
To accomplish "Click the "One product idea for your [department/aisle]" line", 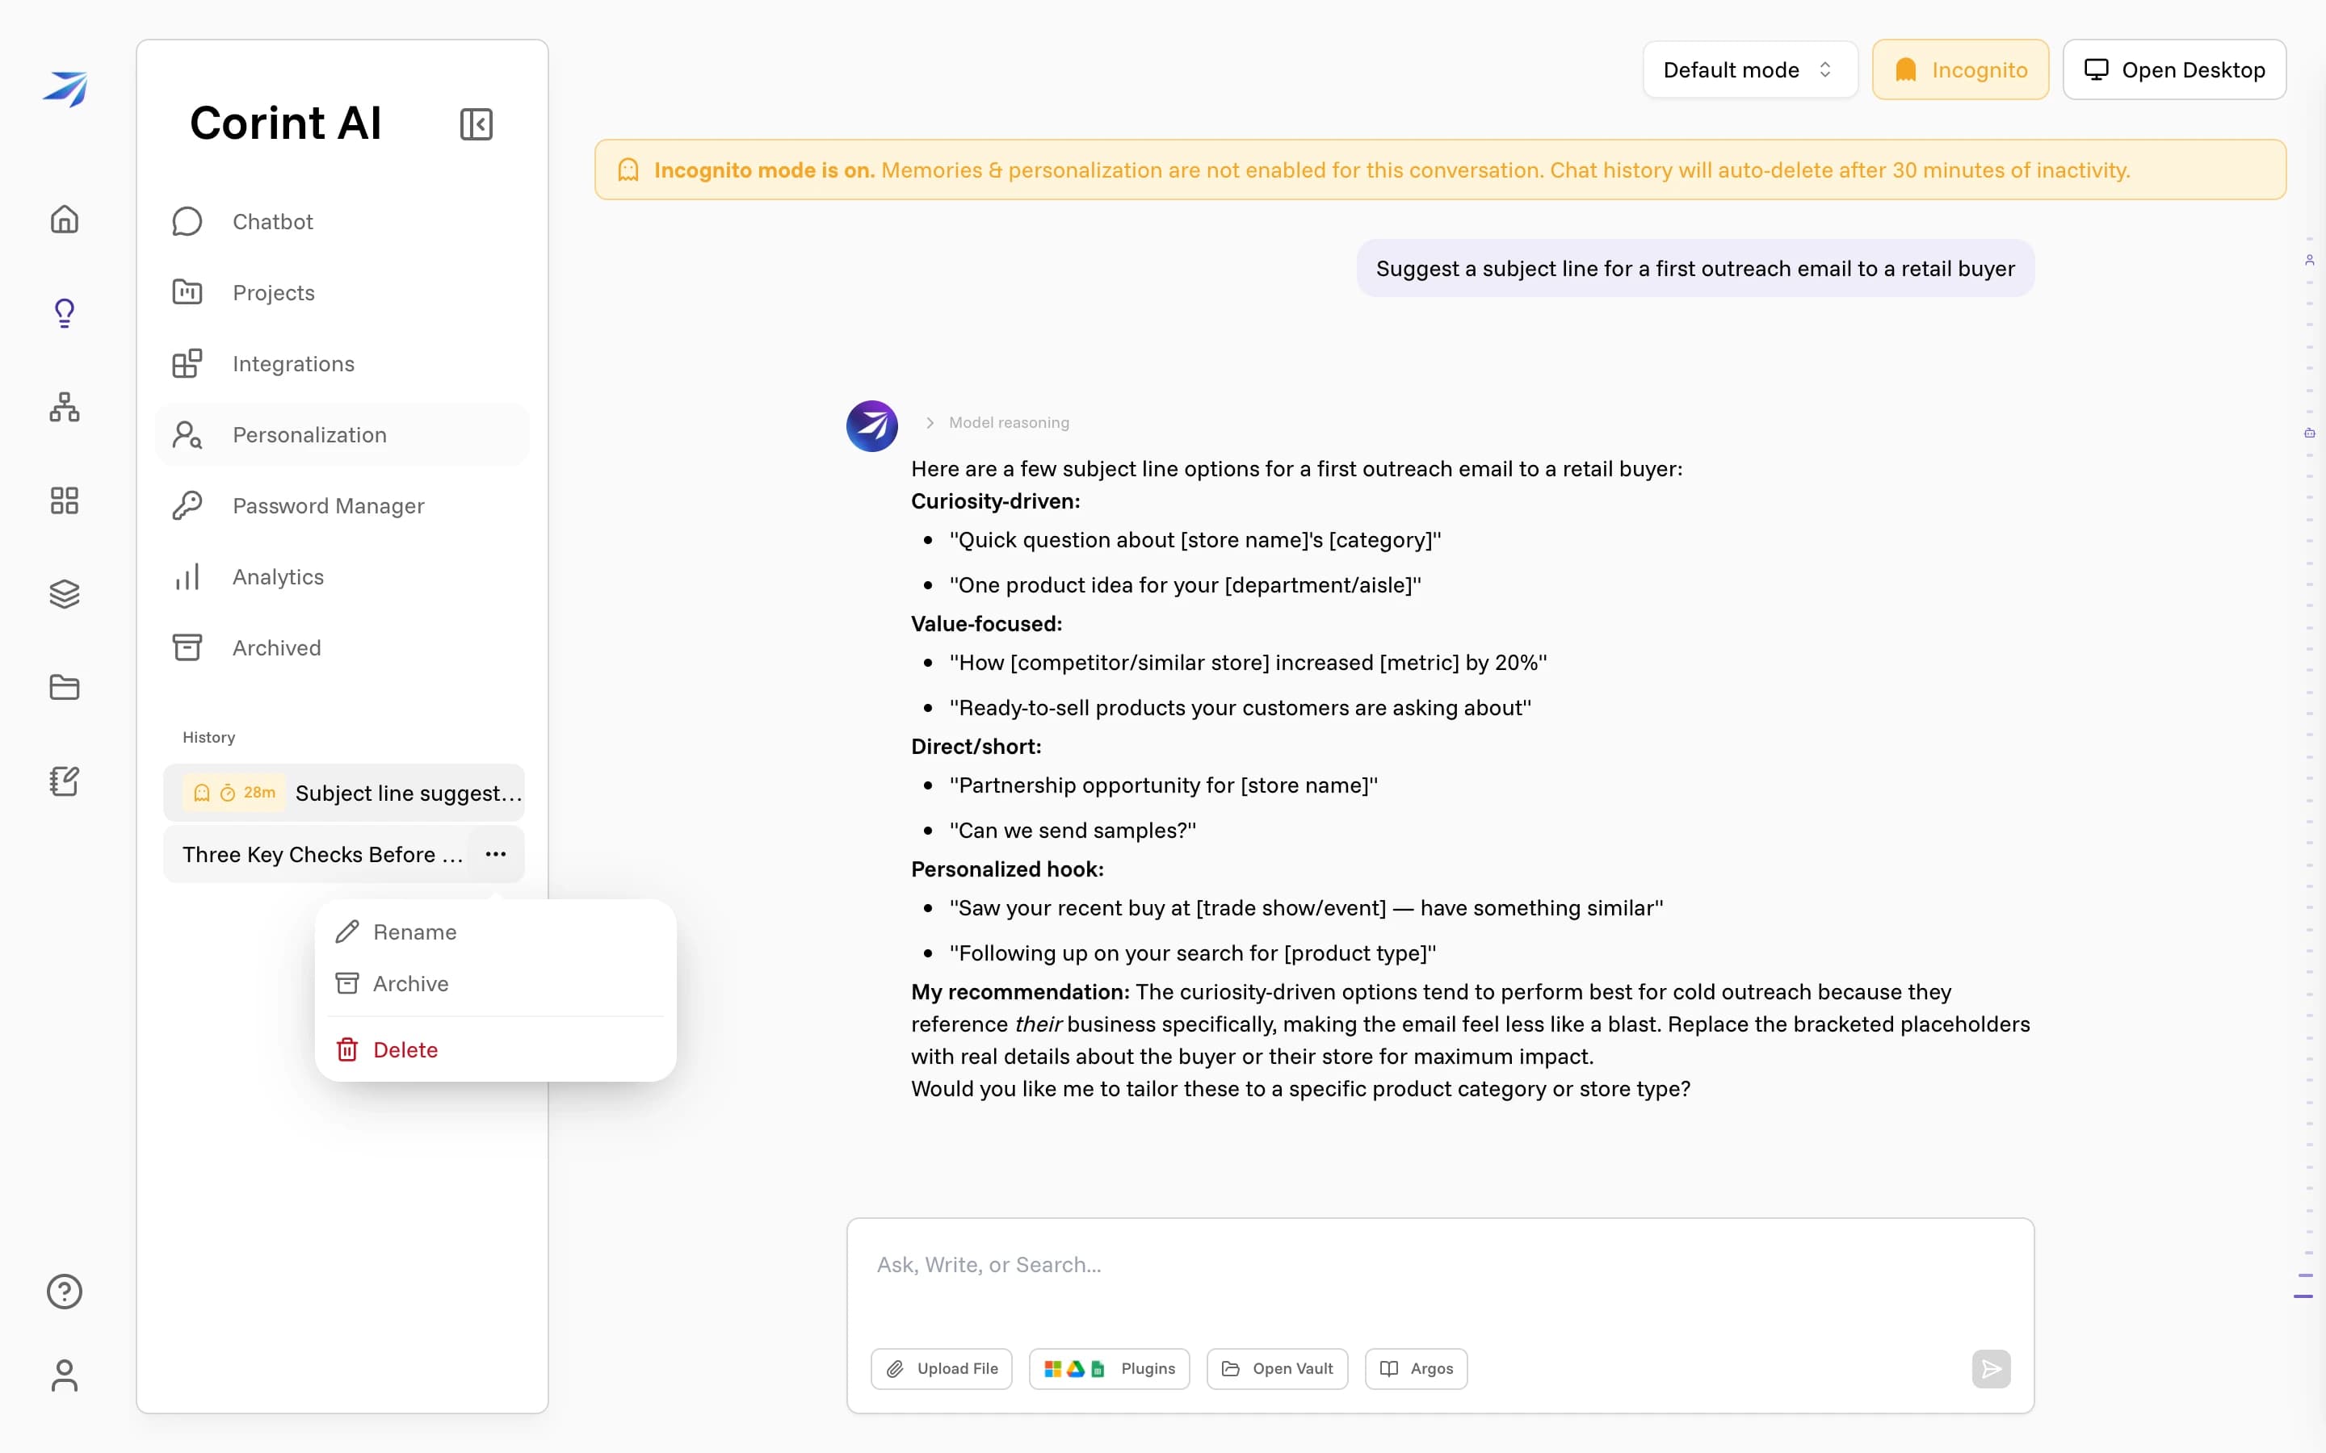I will point(1185,585).
